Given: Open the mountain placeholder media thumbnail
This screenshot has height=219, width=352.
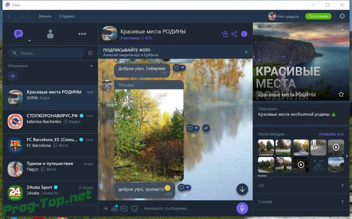Looking at the screenshot, I should click(318, 165).
